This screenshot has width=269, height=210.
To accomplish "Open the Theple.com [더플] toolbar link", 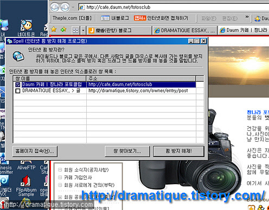I will pyautogui.click(x=72, y=18).
